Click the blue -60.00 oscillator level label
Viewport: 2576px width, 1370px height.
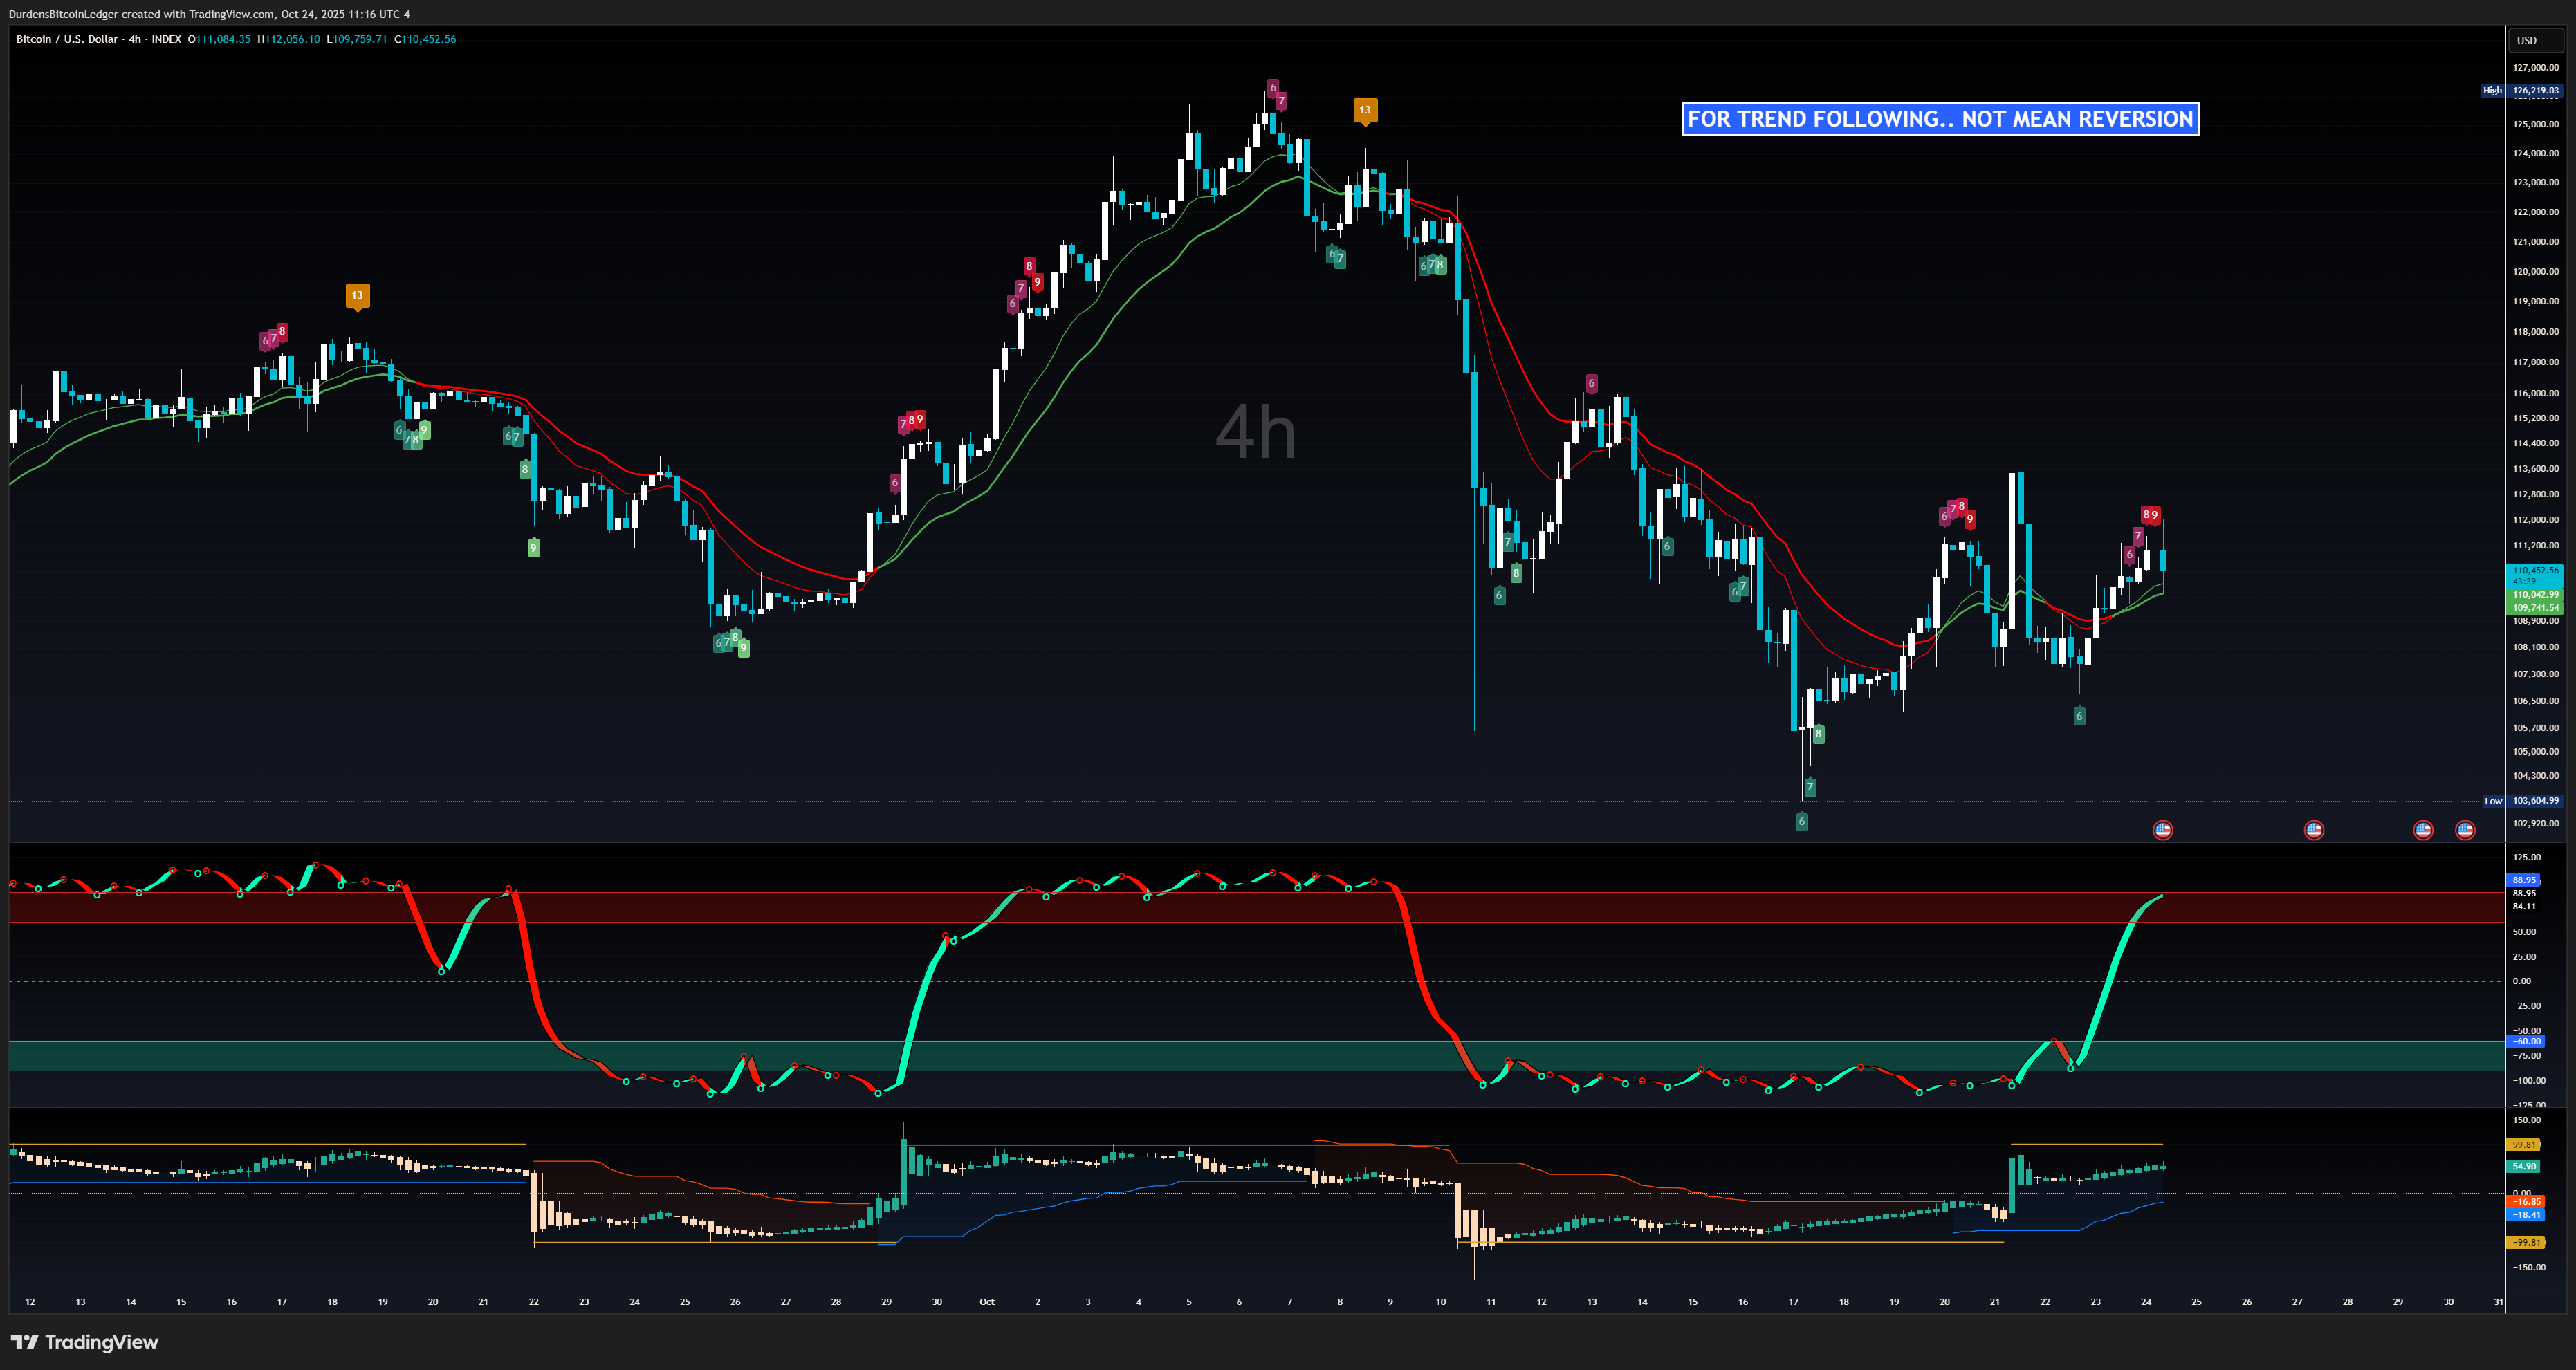[x=2526, y=1041]
